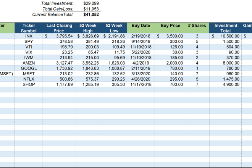This screenshot has height=168, width=252.
Task: Select the IWM ticker cell
Action: pyautogui.click(x=29, y=58)
